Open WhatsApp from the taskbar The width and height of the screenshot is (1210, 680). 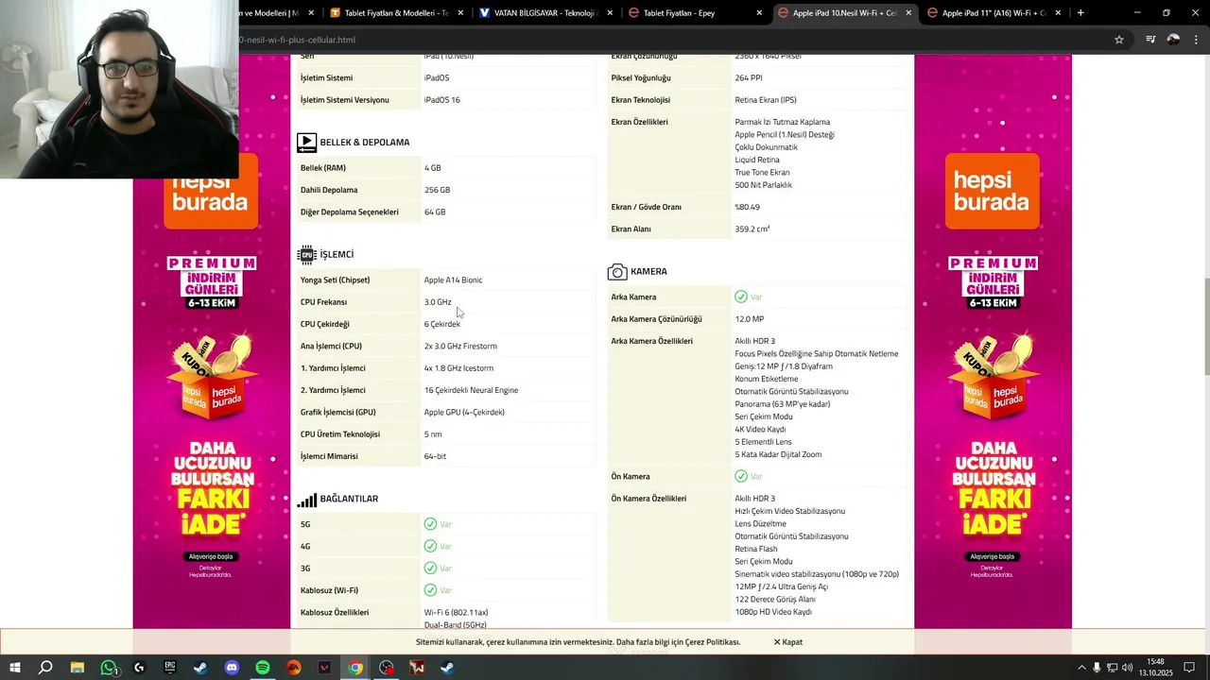pyautogui.click(x=109, y=668)
